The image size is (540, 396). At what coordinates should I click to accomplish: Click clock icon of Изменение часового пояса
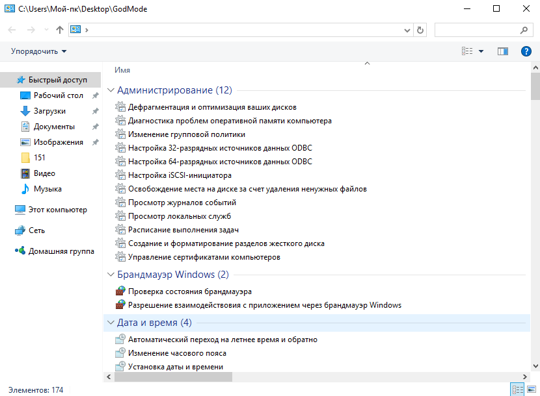click(x=120, y=353)
